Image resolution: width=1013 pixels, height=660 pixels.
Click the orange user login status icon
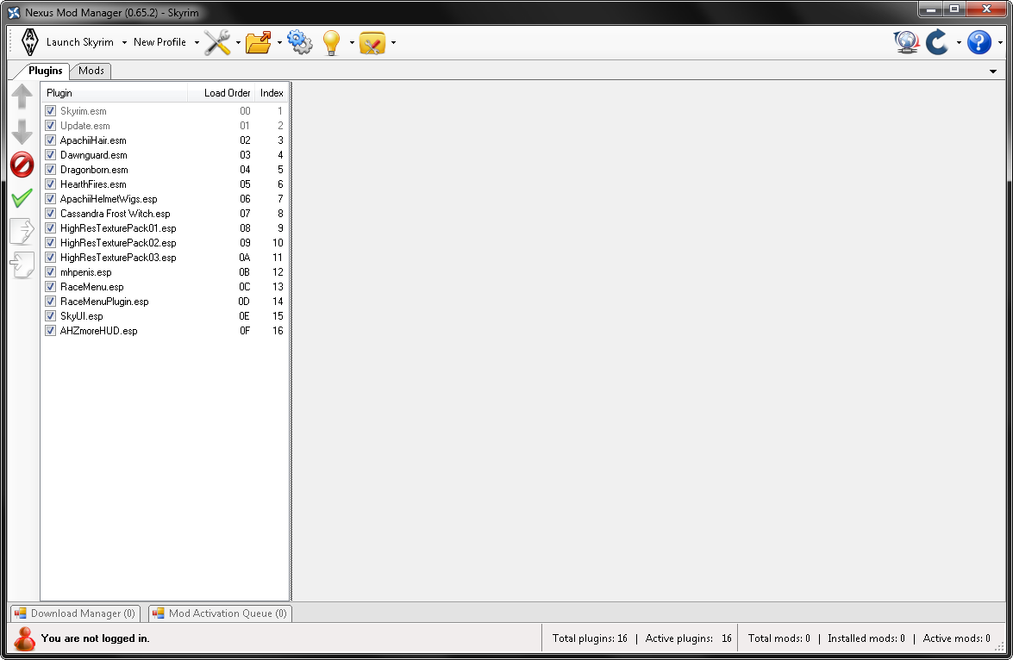tap(24, 638)
